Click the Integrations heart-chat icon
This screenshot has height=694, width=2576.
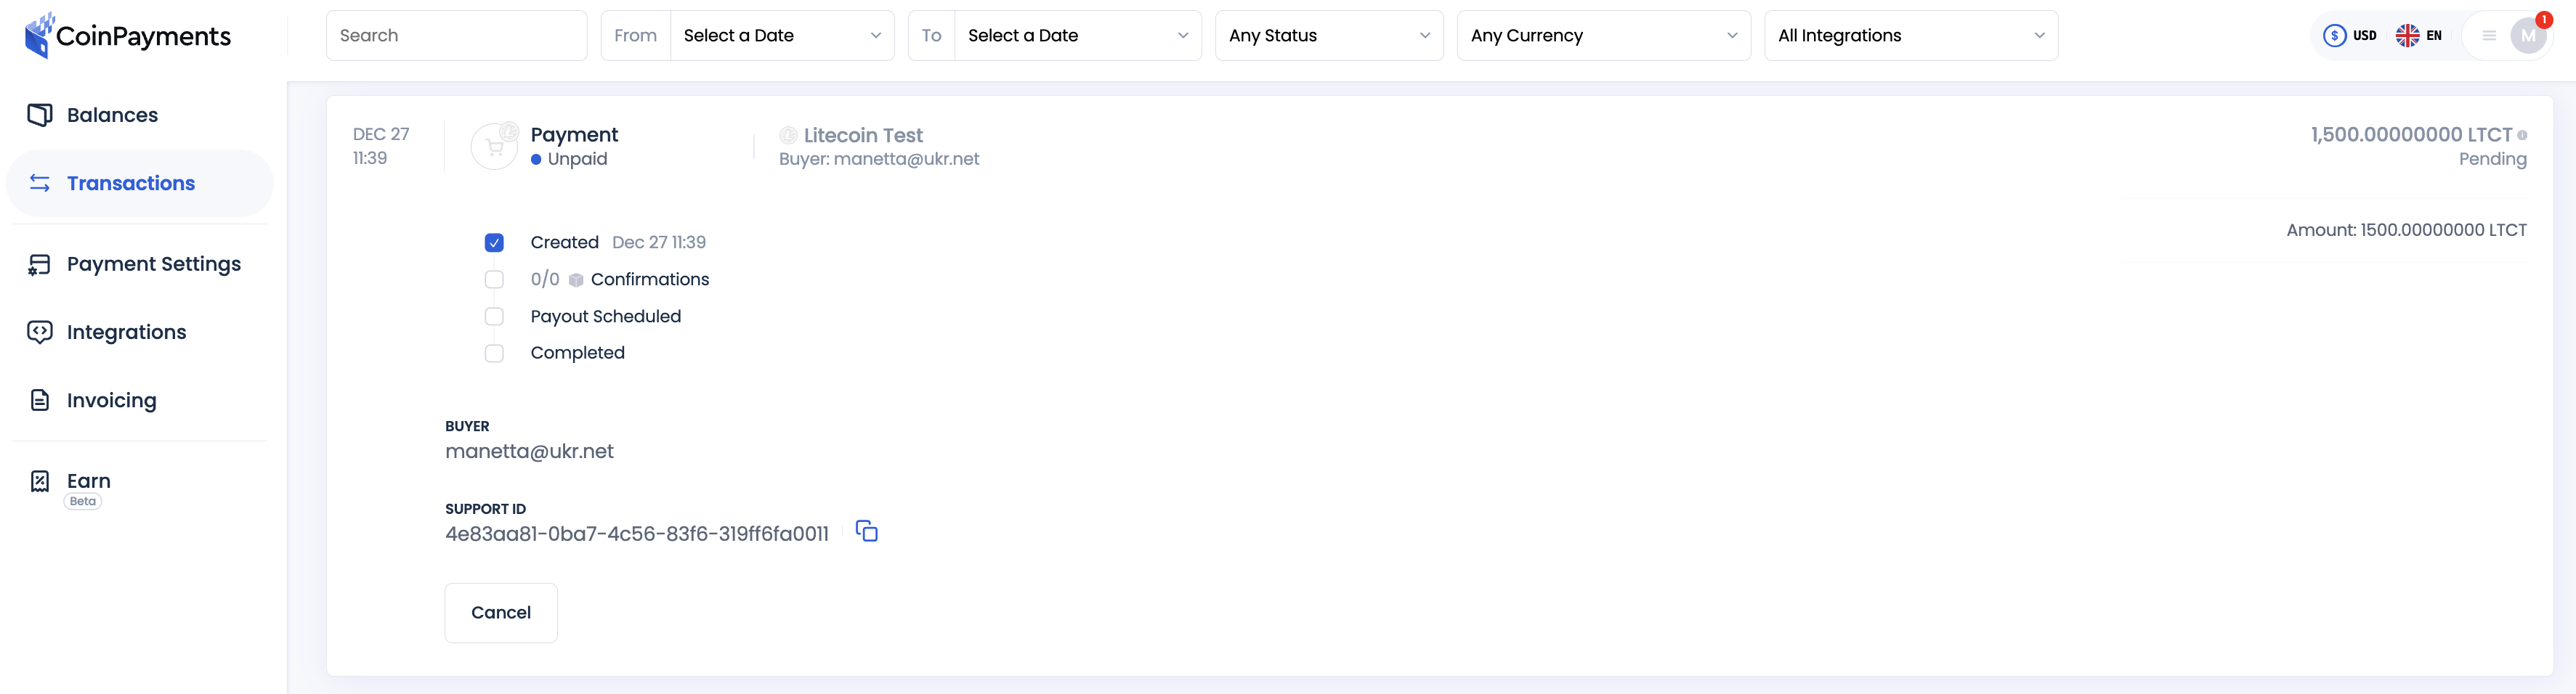tap(38, 331)
